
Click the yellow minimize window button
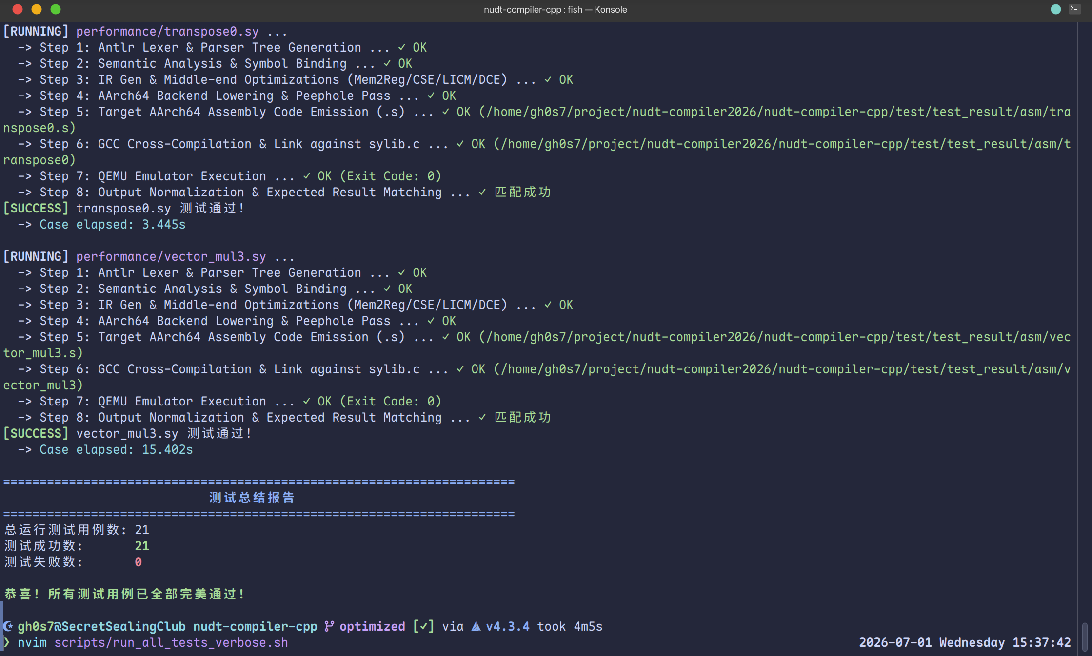click(37, 9)
